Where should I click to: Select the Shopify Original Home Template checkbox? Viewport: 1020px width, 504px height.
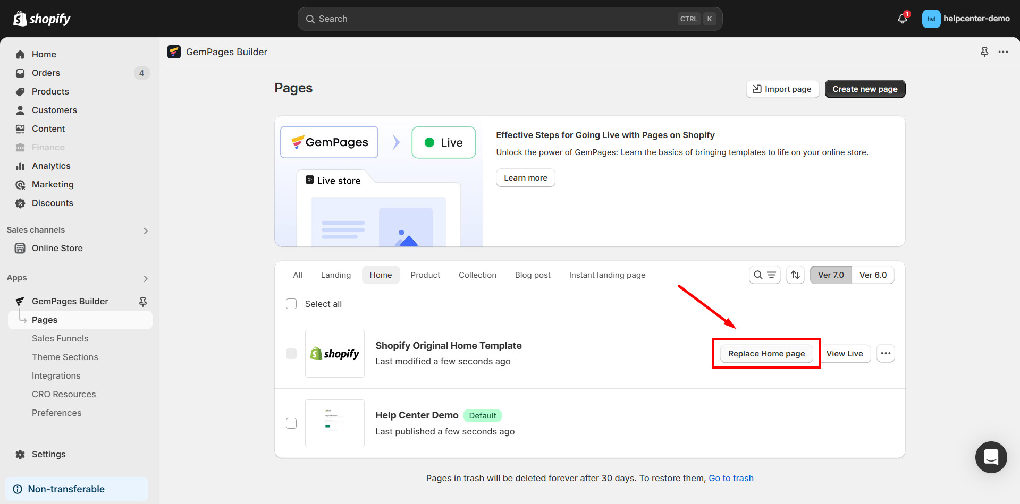(291, 353)
